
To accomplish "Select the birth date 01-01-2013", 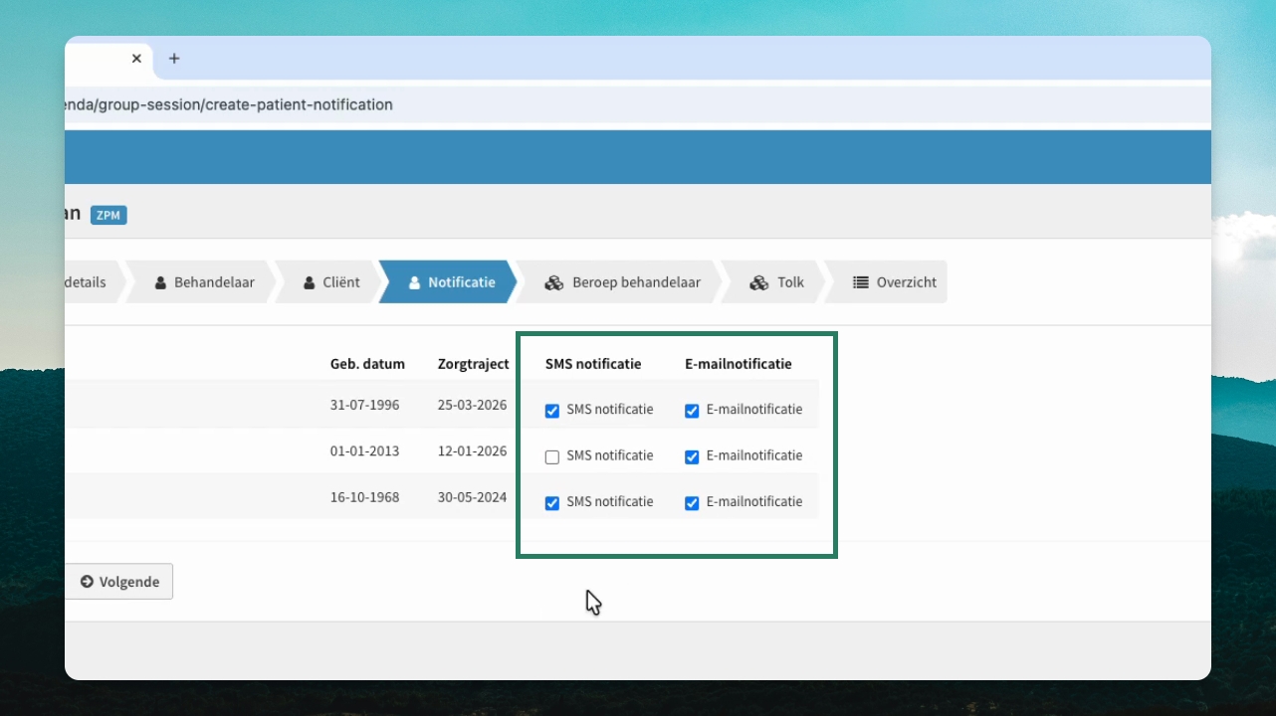I will coord(364,451).
